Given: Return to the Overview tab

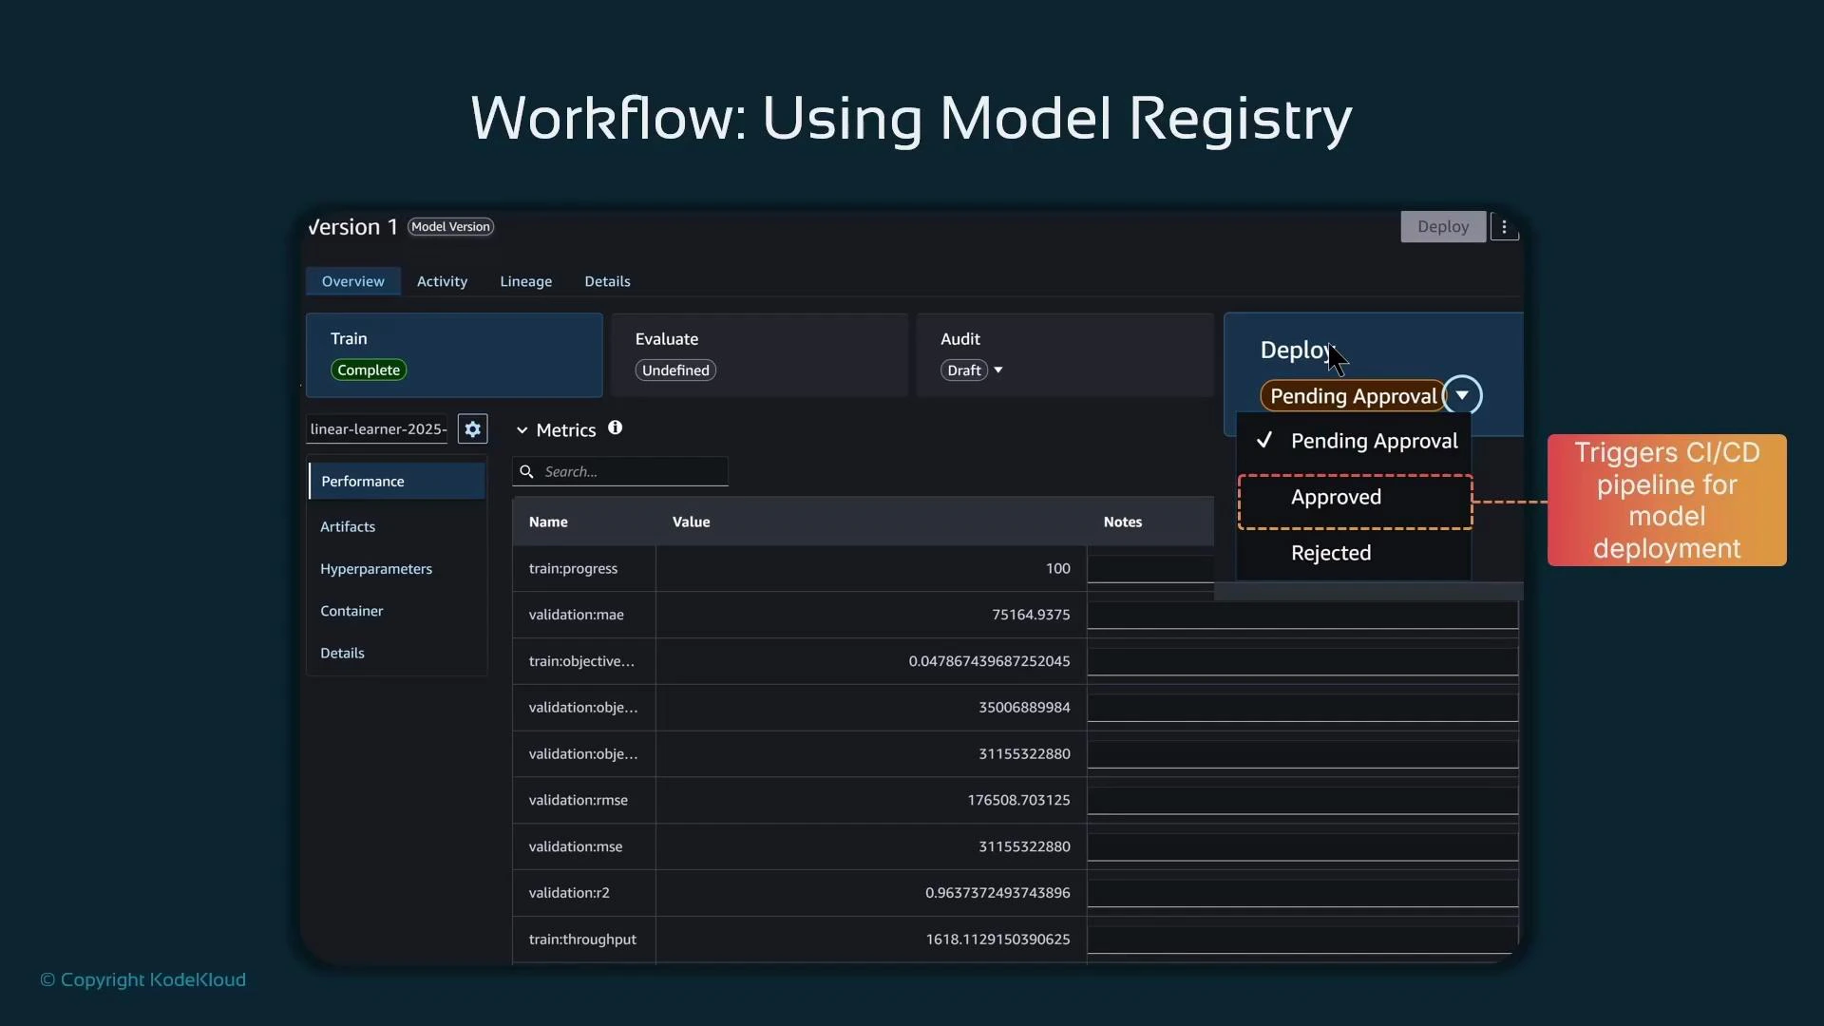Looking at the screenshot, I should (x=352, y=281).
